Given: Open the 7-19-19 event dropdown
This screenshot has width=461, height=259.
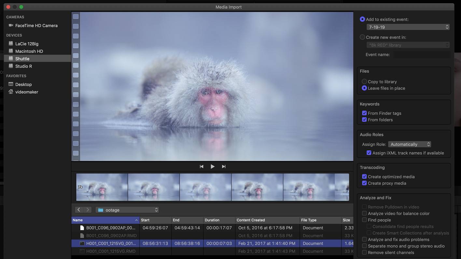Looking at the screenshot, I should [408, 27].
